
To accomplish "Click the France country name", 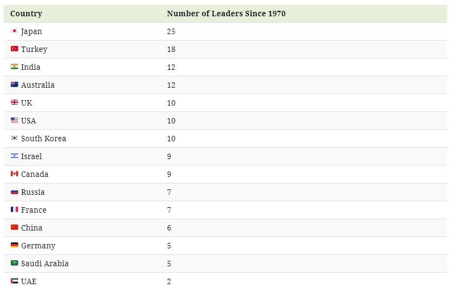I will [34, 210].
